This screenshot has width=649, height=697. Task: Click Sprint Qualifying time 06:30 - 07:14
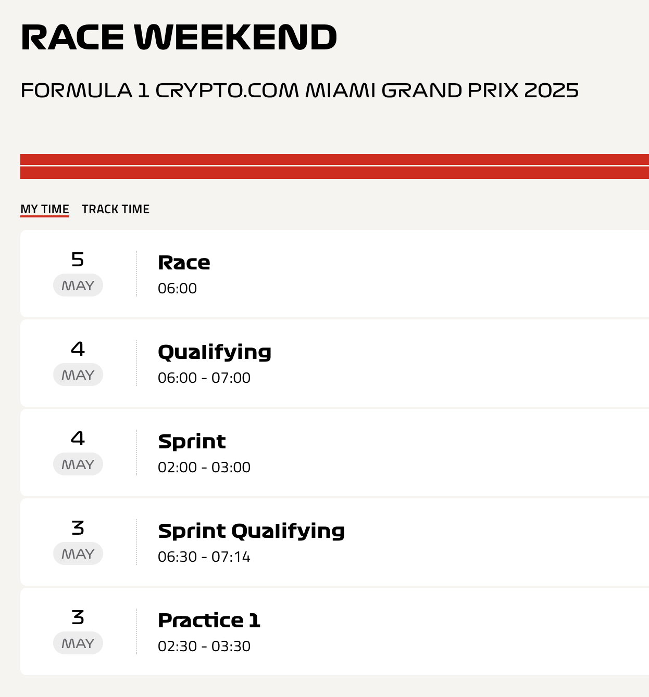pos(204,557)
